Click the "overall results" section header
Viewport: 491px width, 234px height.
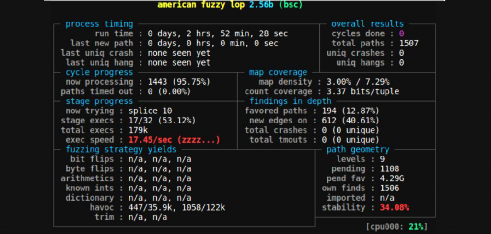[367, 24]
